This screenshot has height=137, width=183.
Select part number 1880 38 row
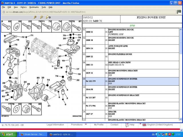[x=131, y=41]
